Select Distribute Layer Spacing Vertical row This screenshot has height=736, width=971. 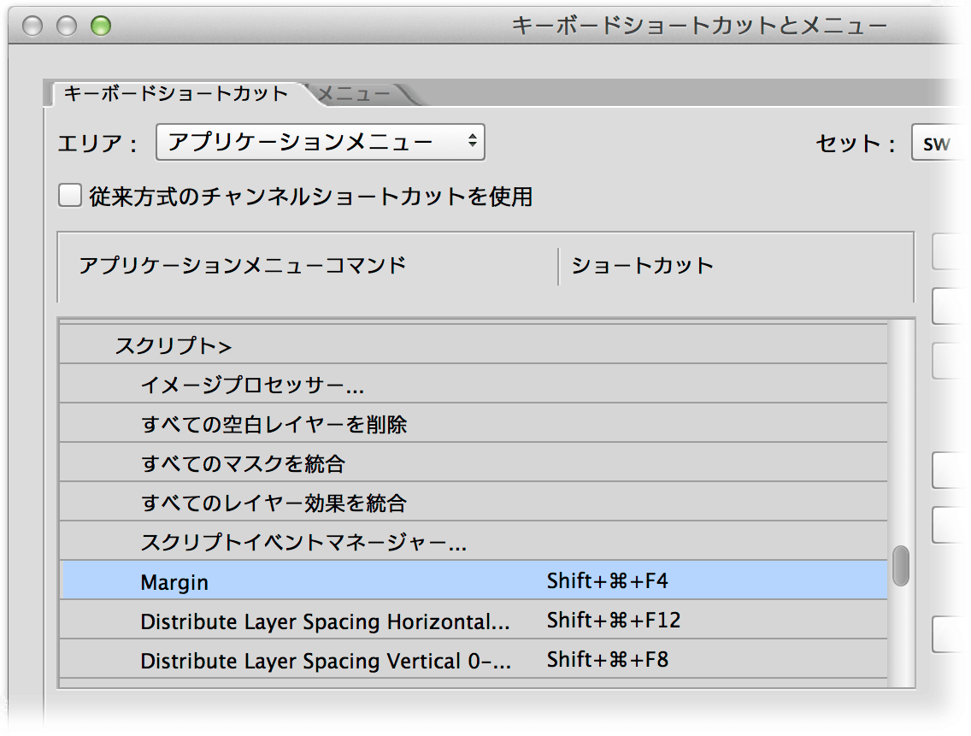474,659
